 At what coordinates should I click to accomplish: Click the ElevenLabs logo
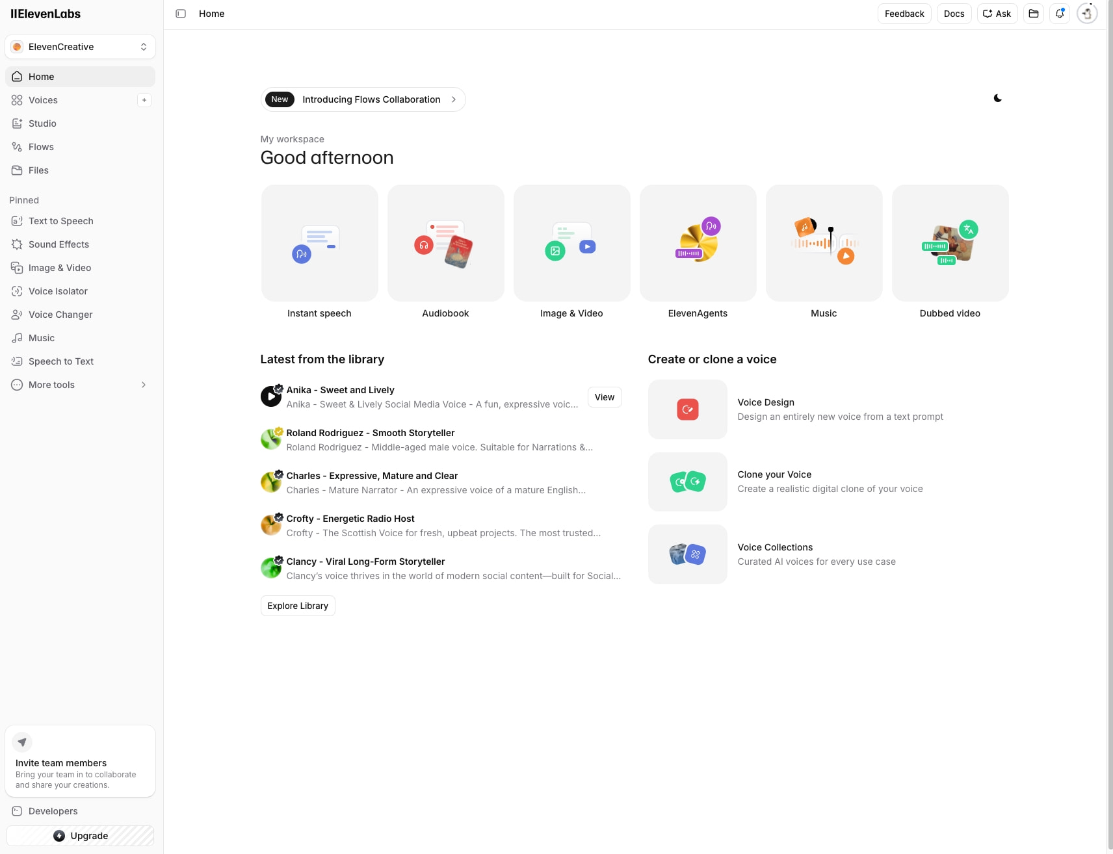coord(46,14)
